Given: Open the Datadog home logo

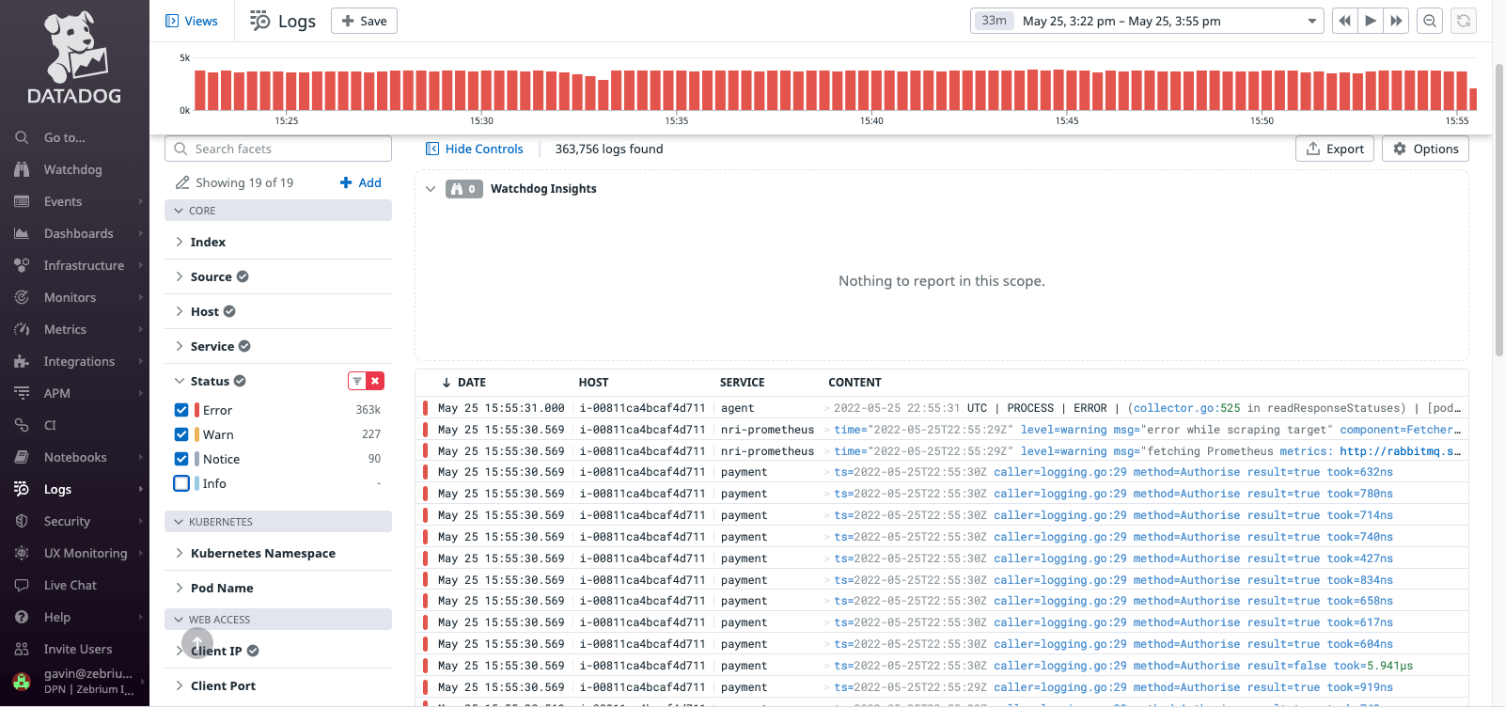Looking at the screenshot, I should tap(74, 58).
